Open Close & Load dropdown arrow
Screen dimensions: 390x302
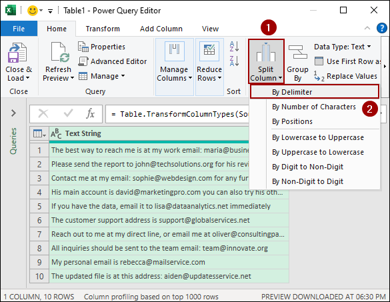(x=27, y=78)
